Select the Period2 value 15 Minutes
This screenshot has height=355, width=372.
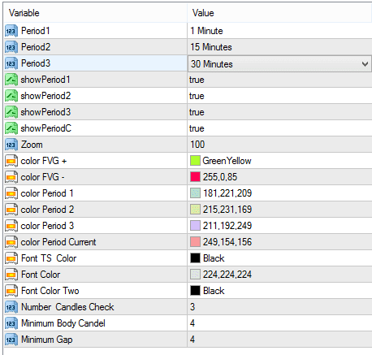211,47
